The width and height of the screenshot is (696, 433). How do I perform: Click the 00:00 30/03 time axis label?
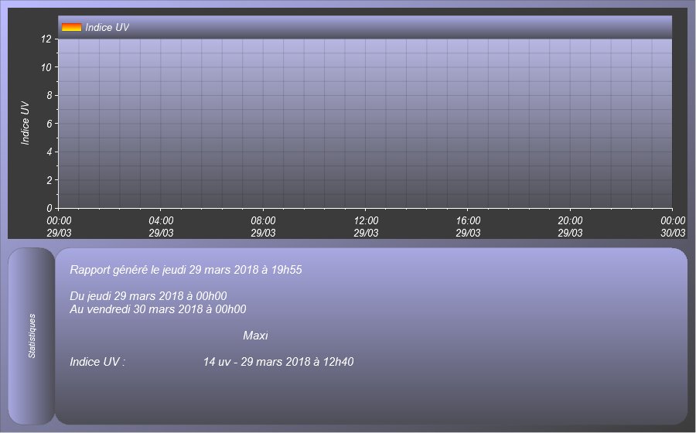(x=673, y=227)
